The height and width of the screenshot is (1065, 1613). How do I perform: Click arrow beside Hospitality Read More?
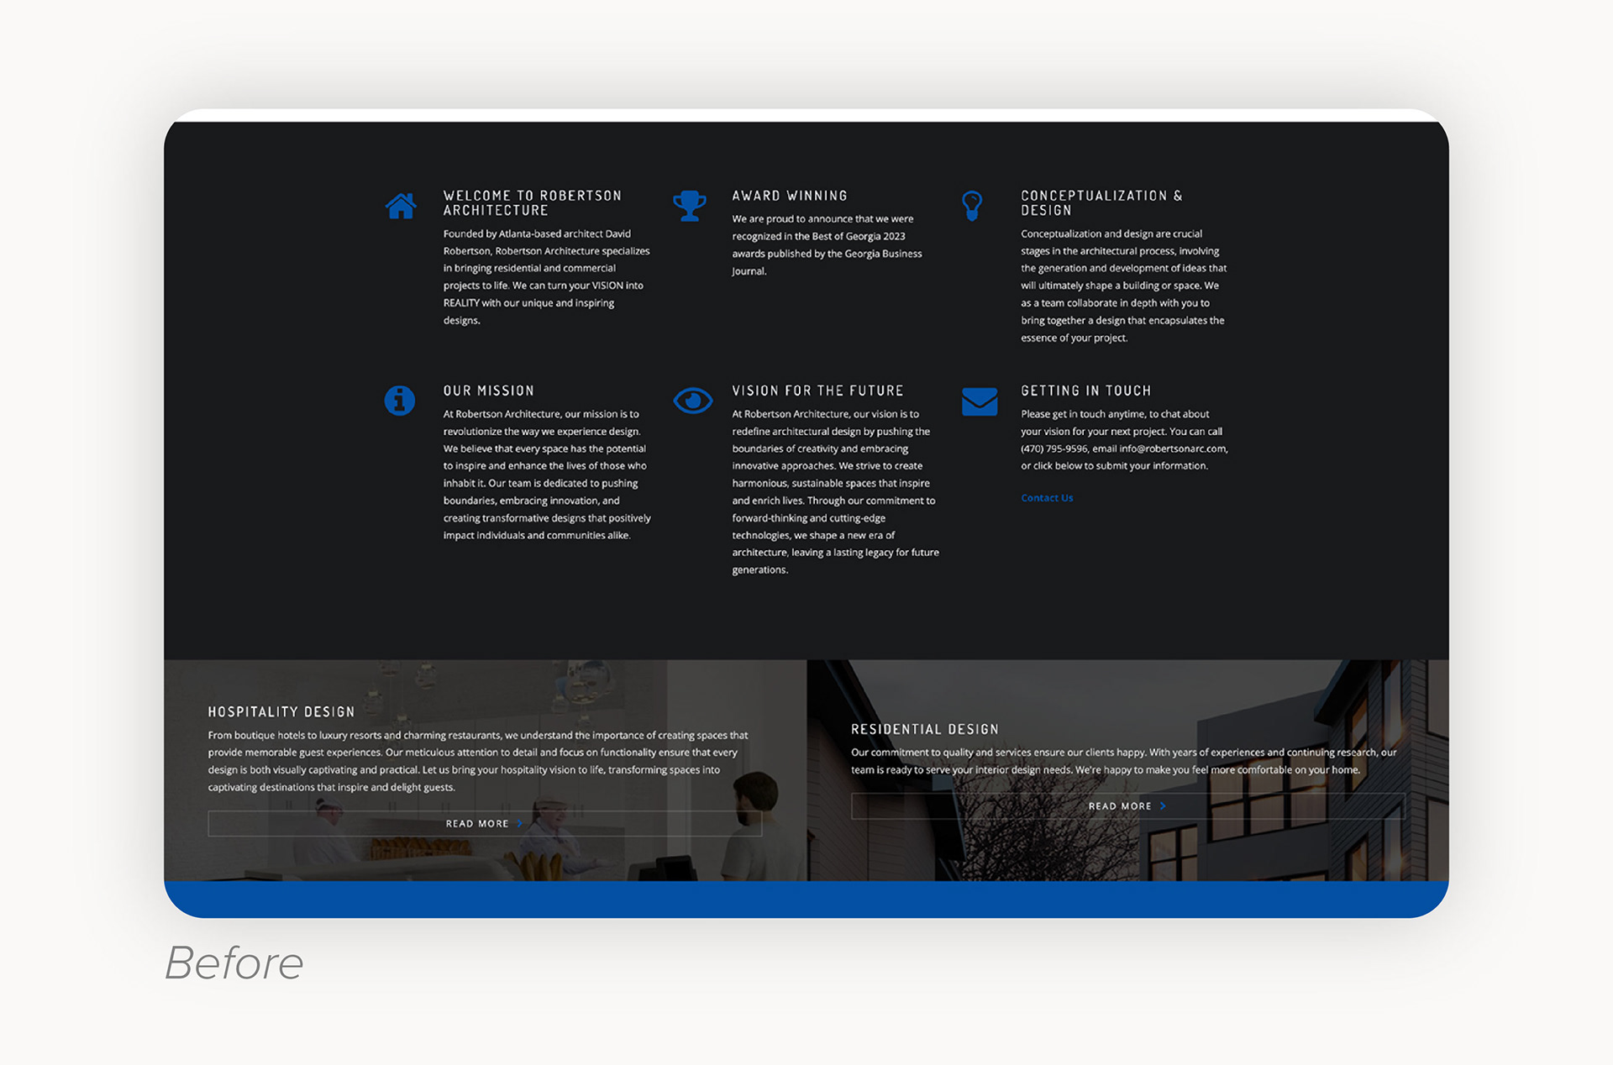520,824
